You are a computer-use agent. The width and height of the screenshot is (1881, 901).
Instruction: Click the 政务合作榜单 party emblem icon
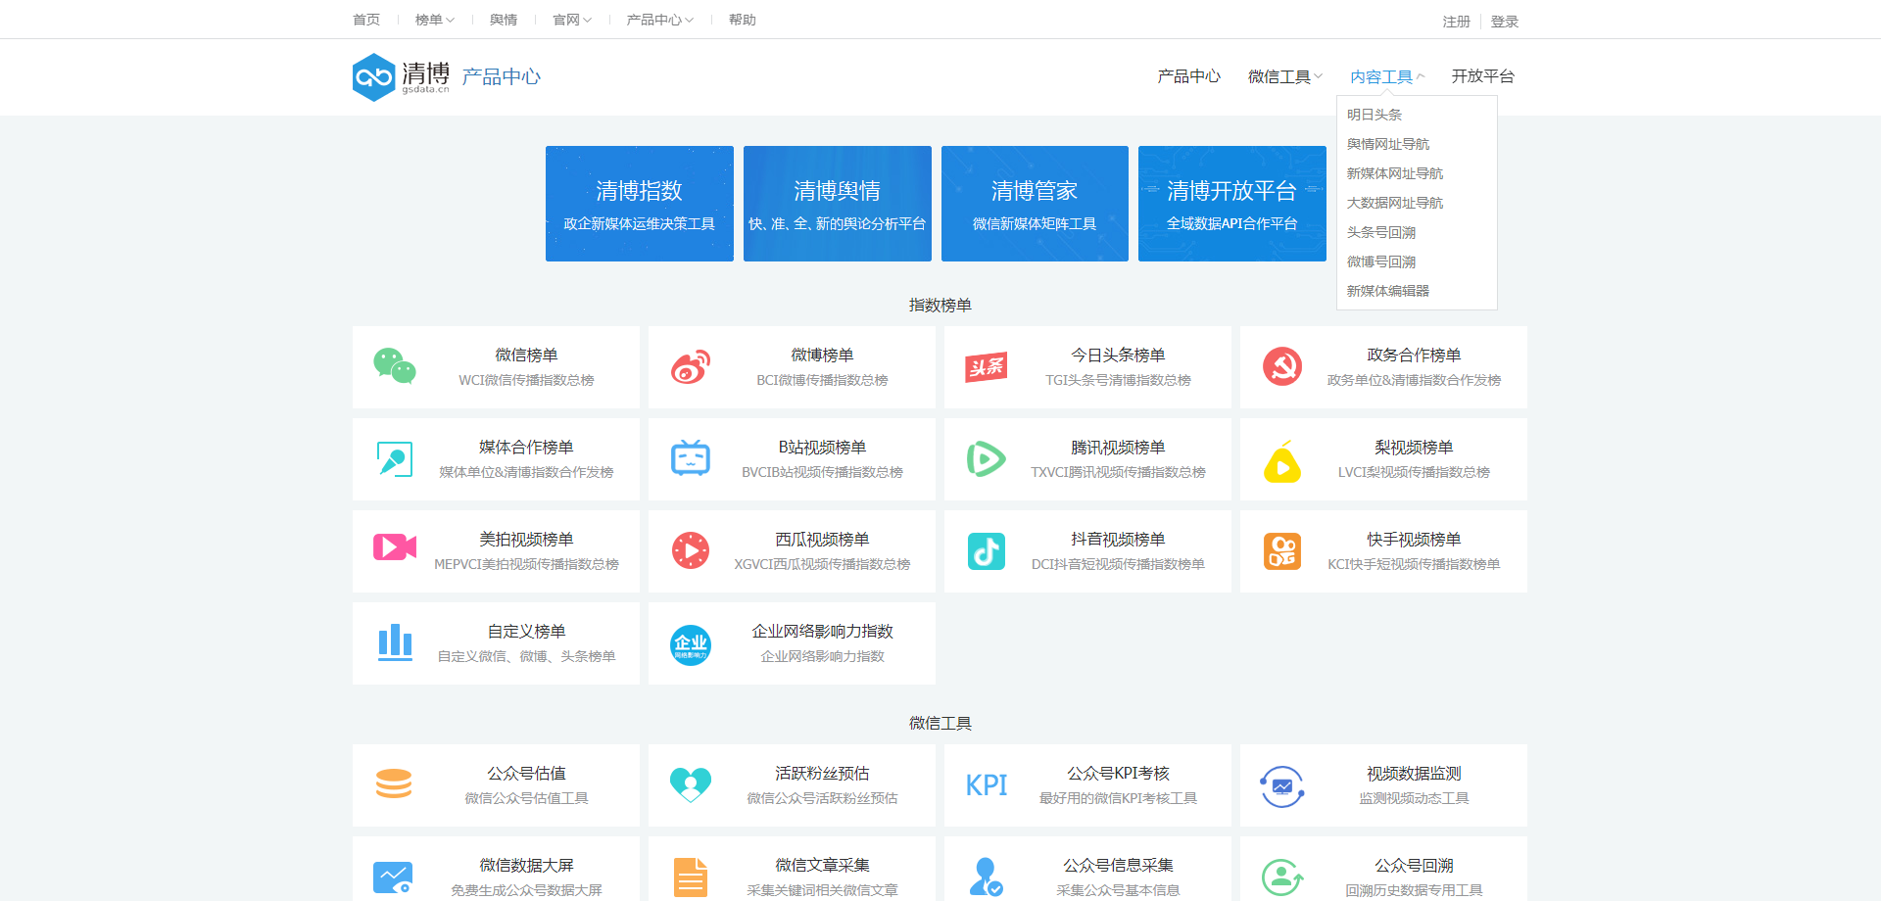pyautogui.click(x=1282, y=367)
